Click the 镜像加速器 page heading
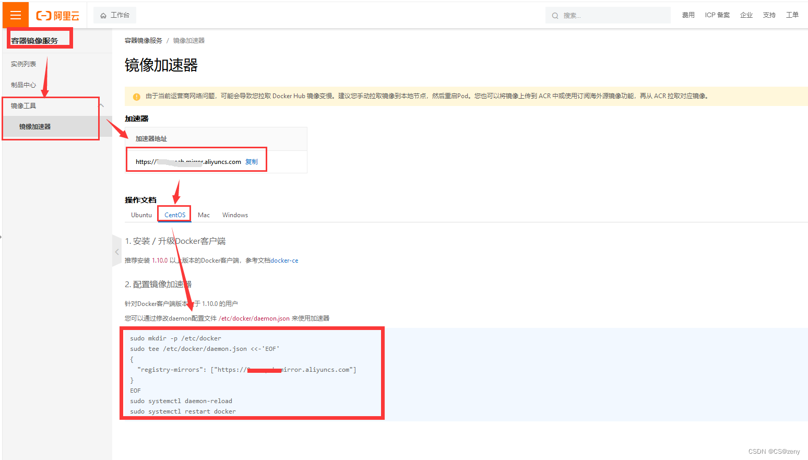808x460 pixels. (161, 65)
